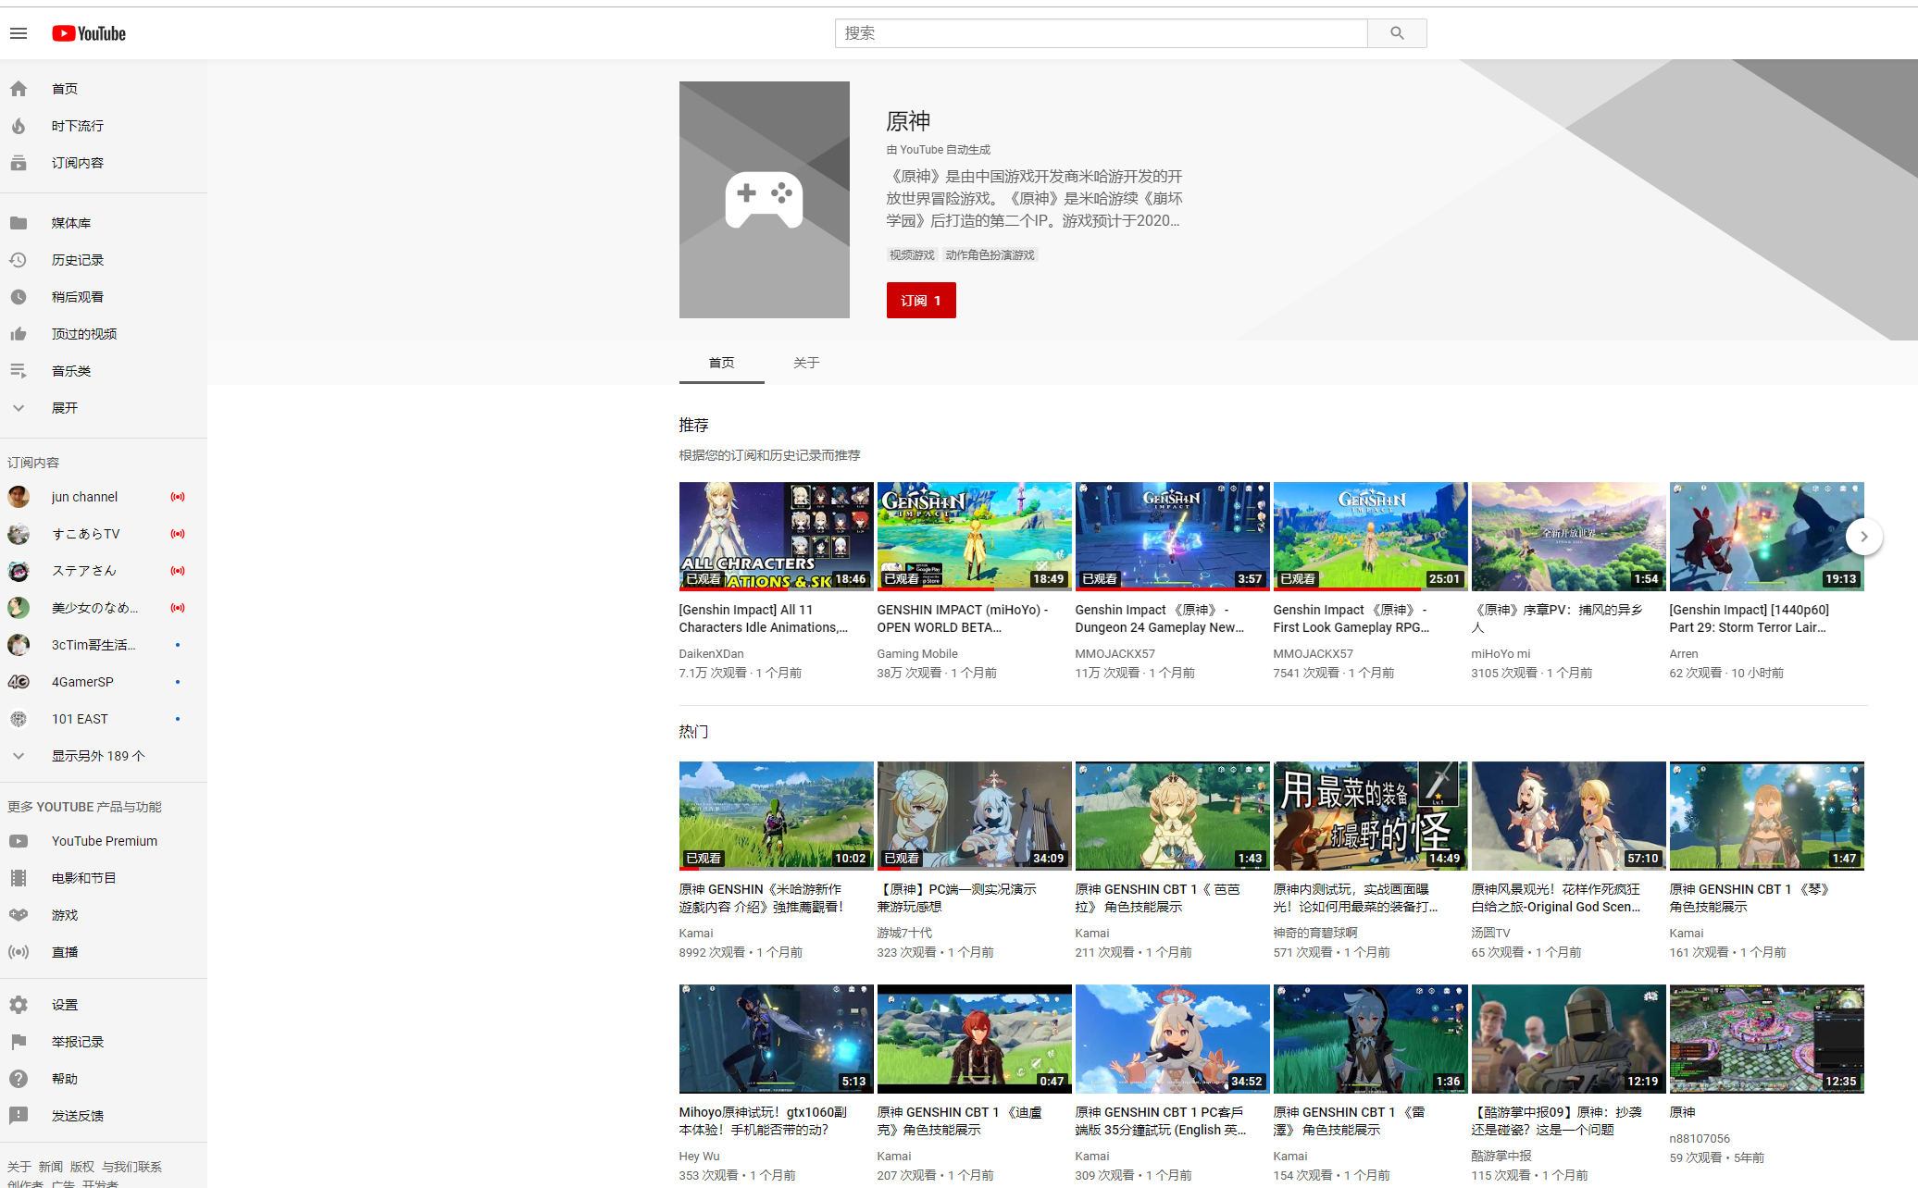Viewport: 1918px width, 1188px height.
Task: Expand sidebar library with 展开
Action: (x=65, y=408)
